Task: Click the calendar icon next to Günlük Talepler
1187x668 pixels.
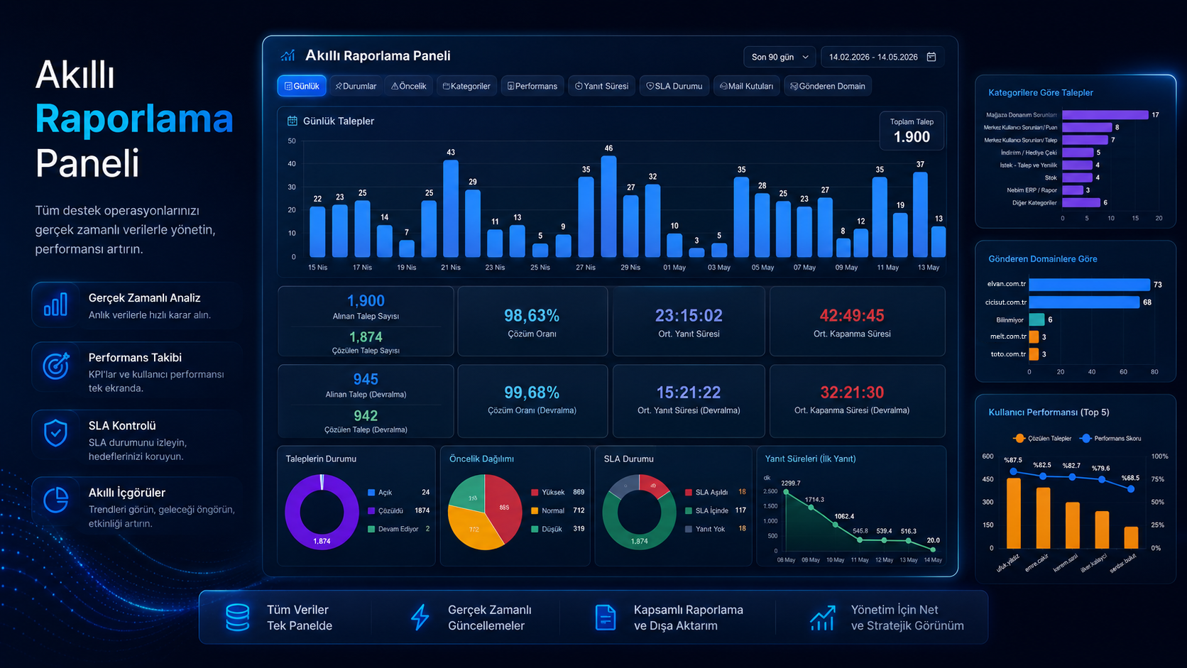Action: point(292,121)
